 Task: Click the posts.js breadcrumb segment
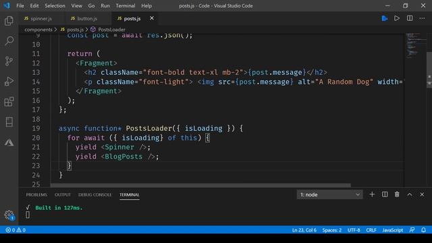pos(75,30)
